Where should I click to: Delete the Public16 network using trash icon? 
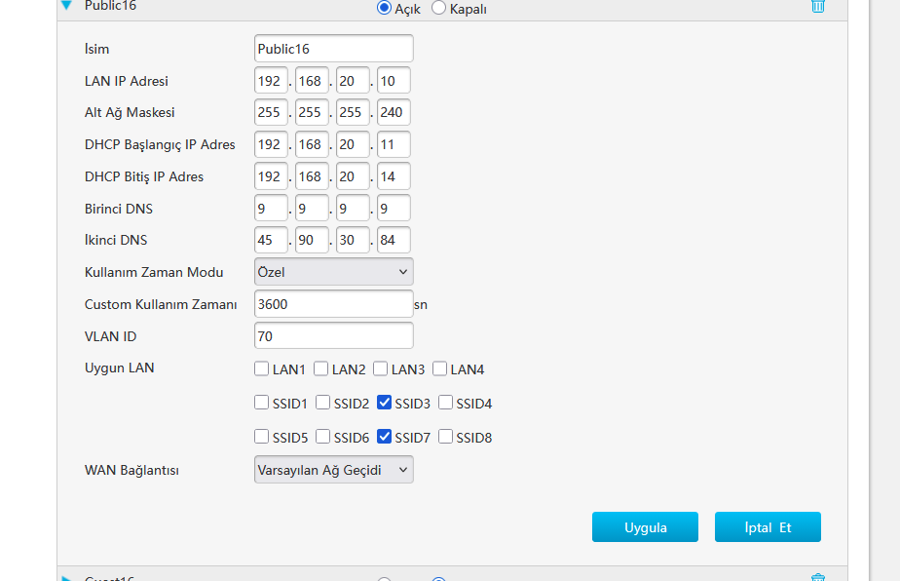pyautogui.click(x=818, y=6)
